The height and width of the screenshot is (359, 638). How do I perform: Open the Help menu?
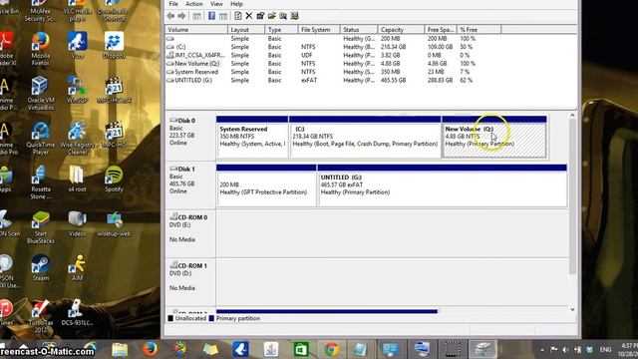coord(236,4)
